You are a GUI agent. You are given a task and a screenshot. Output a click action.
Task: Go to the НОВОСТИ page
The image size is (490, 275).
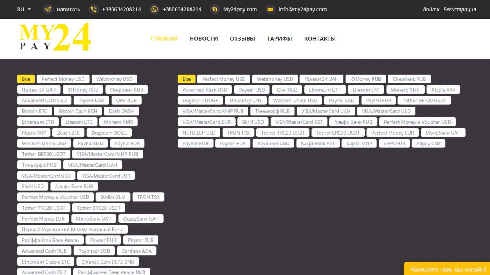click(x=204, y=39)
